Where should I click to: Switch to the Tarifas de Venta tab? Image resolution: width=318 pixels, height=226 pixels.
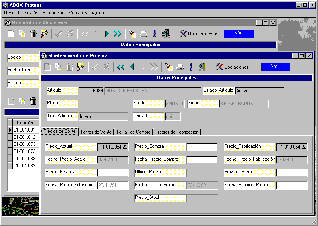point(96,132)
